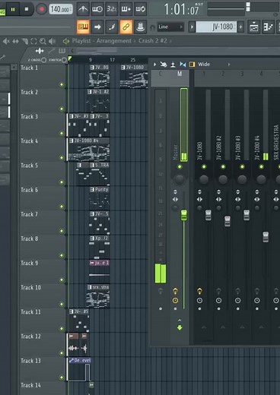Enable wait for input to start playing
The height and width of the screenshot is (395, 280).
[x=97, y=9]
